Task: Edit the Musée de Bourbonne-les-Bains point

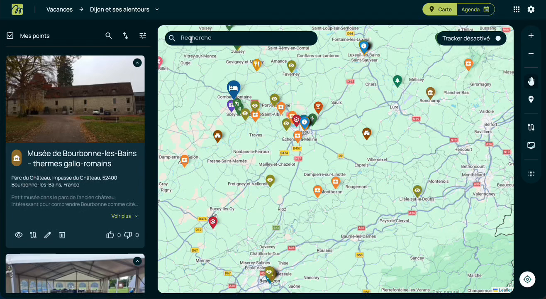Action: click(48, 235)
